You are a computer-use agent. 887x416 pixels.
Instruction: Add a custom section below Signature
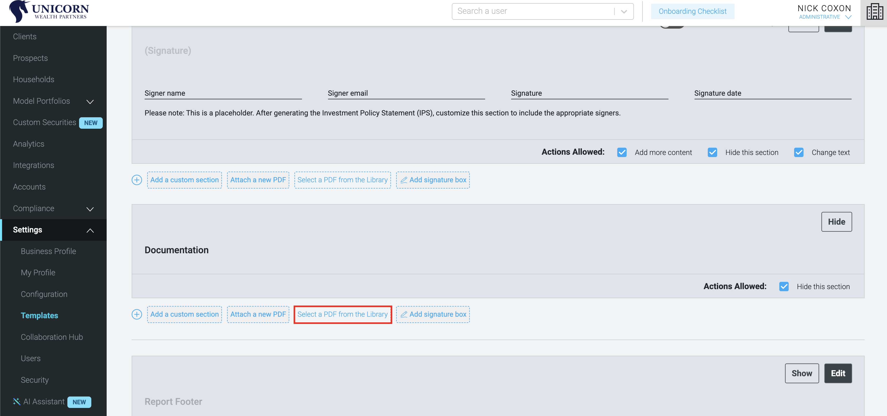185,180
